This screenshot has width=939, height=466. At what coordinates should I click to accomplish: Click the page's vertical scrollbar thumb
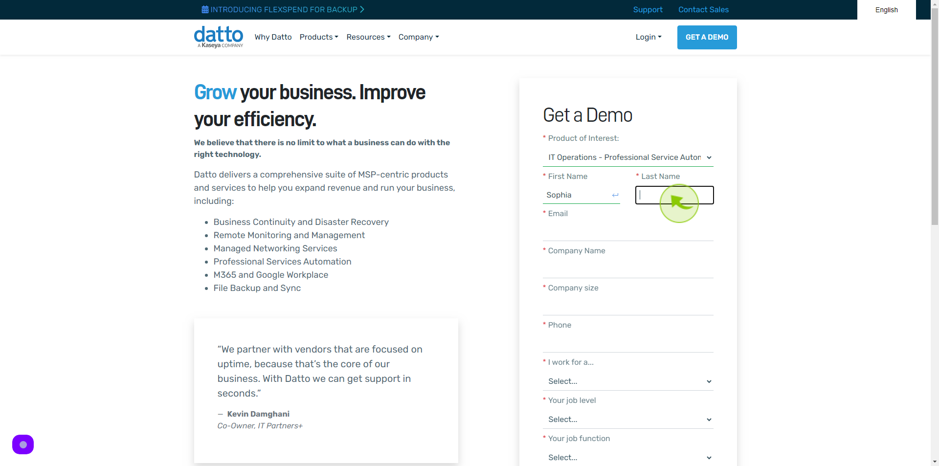pyautogui.click(x=935, y=117)
